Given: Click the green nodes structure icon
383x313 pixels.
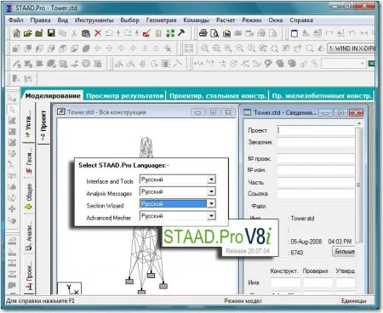Looking at the screenshot, I should tap(170, 33).
